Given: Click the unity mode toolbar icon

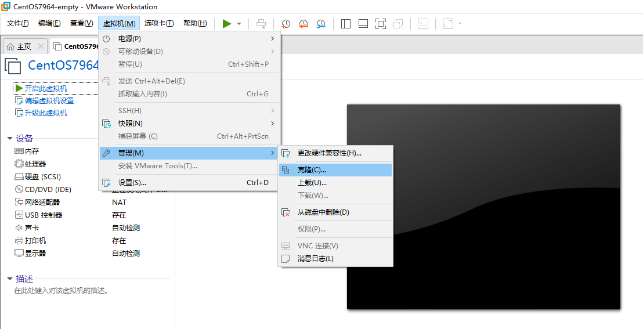Looking at the screenshot, I should [x=398, y=24].
